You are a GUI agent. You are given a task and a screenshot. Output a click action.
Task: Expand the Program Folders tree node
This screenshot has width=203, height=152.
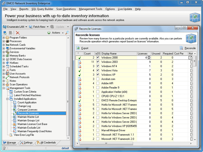pos(4,38)
